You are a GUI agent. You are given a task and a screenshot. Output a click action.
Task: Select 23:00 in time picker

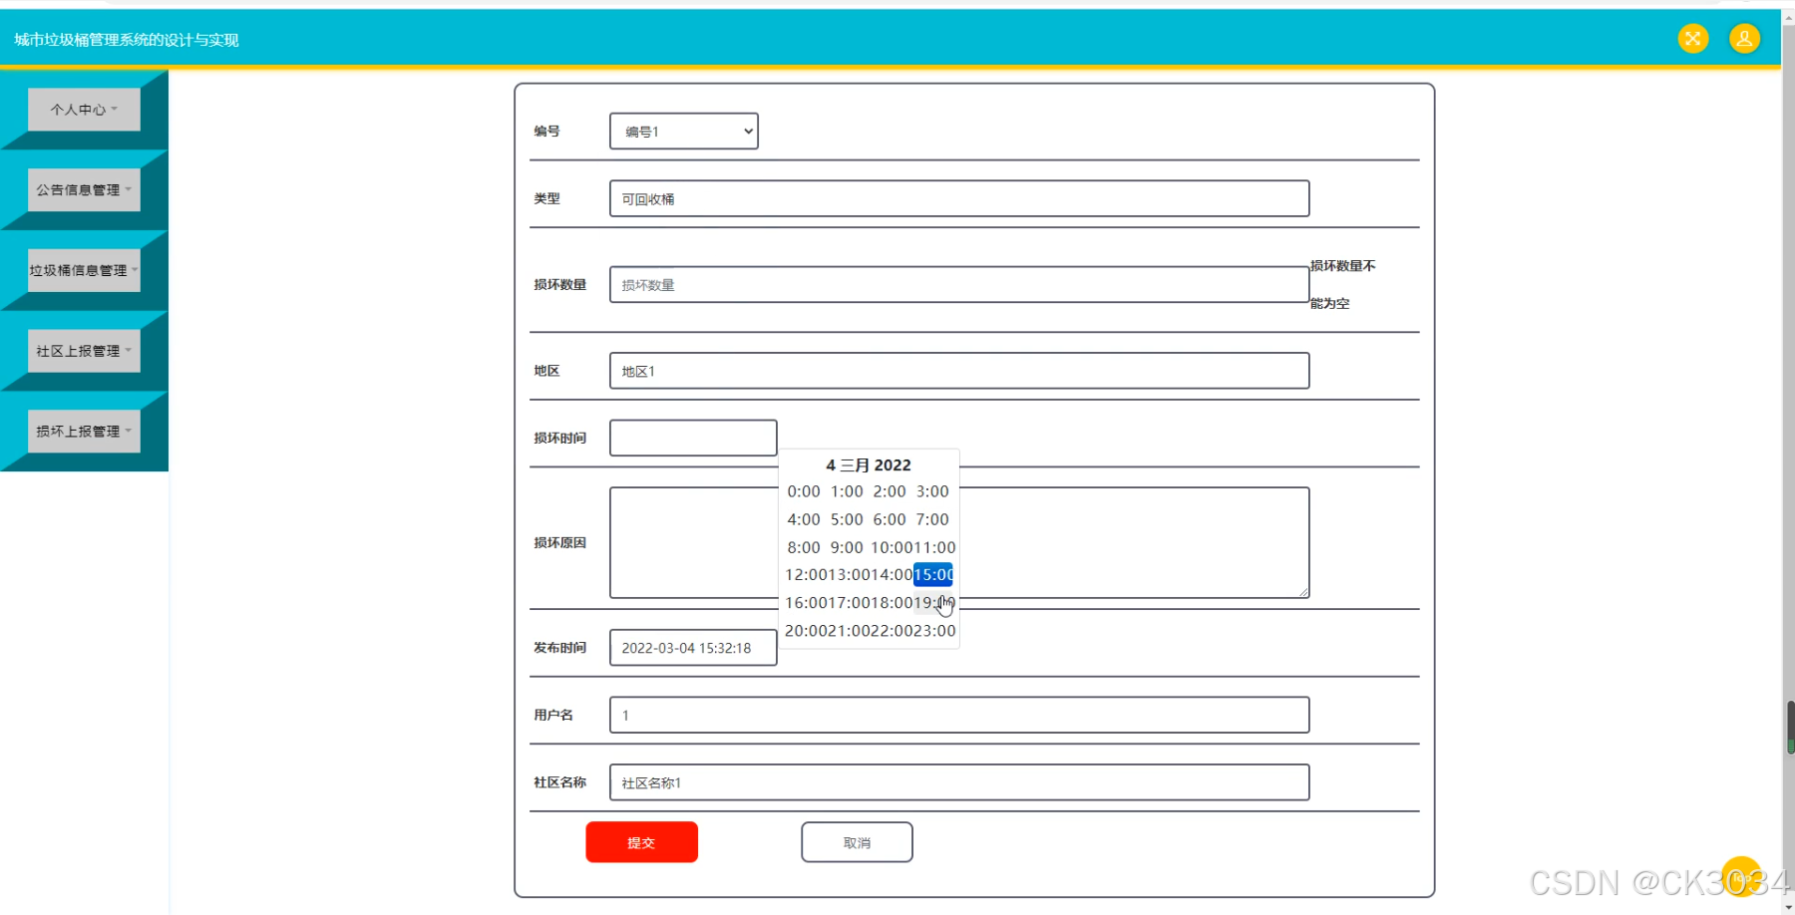coord(934,631)
